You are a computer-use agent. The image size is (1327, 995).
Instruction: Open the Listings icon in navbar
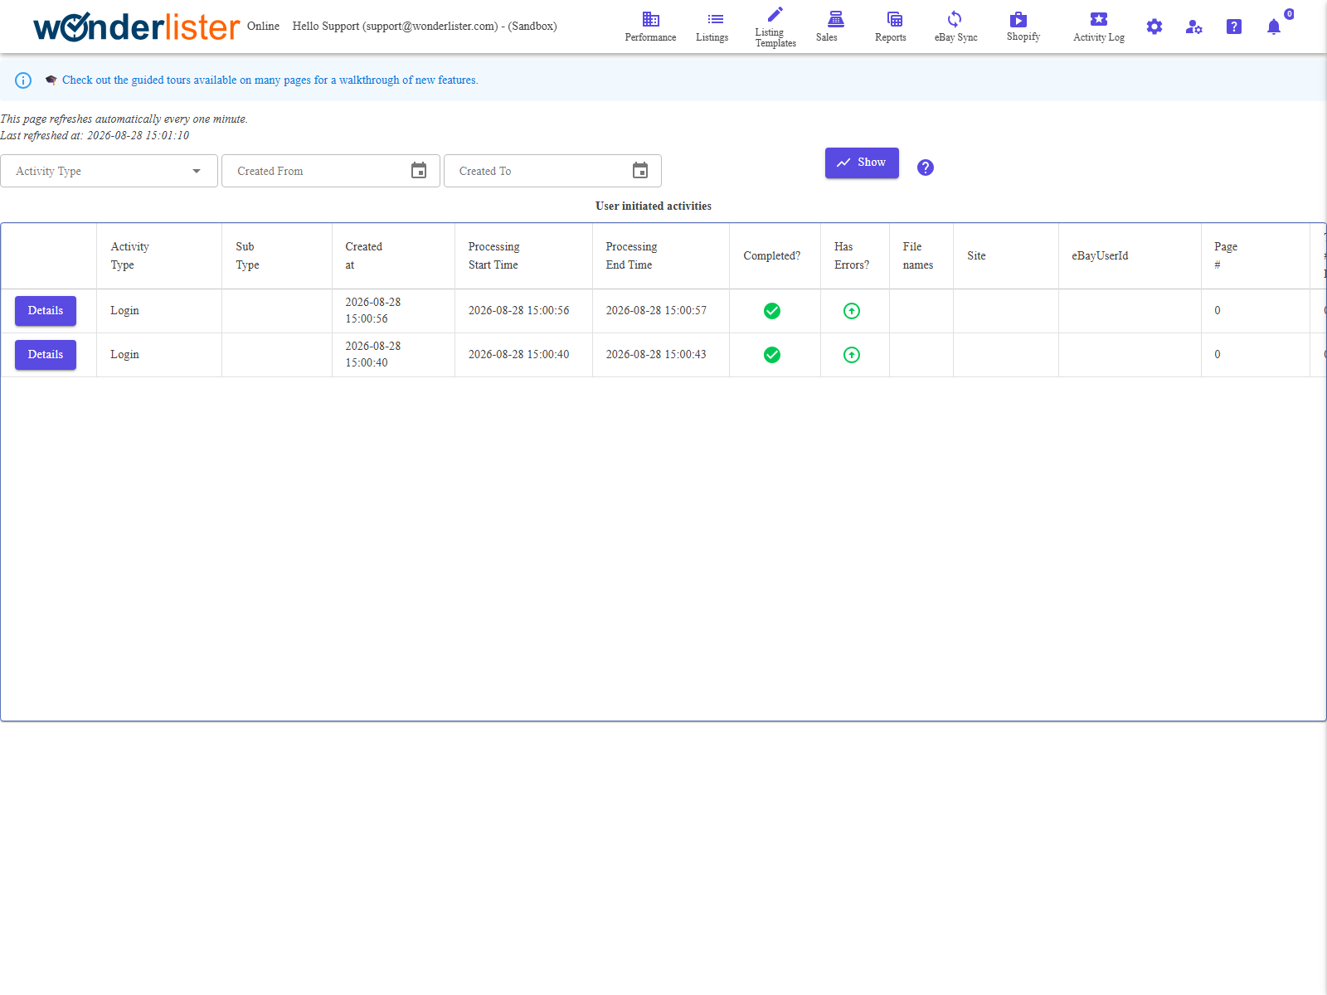coord(716,18)
